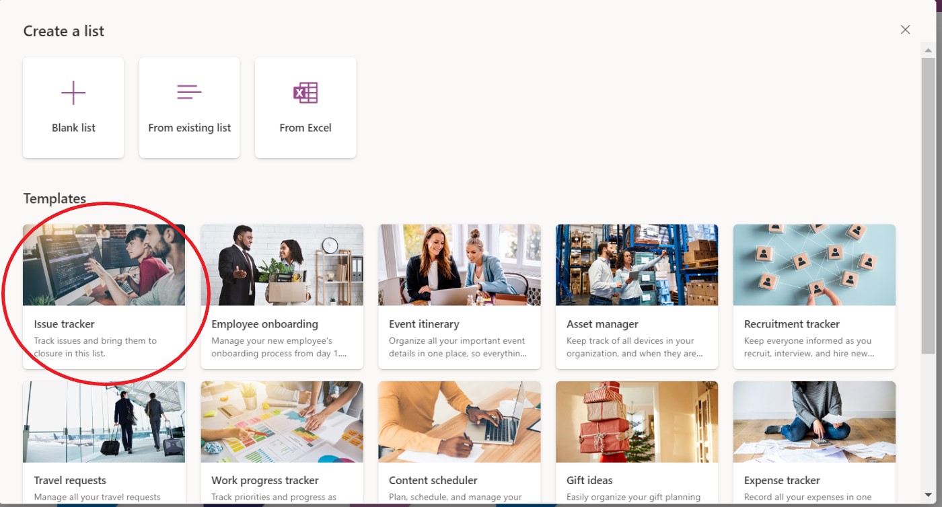Viewport: 942px width, 507px height.
Task: Choose the Gift ideas template
Action: pyautogui.click(x=637, y=444)
